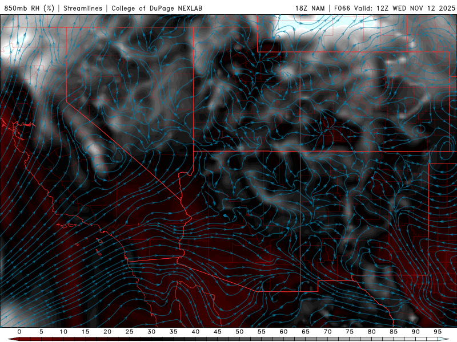The height and width of the screenshot is (342, 457).
Task: Click the "75" label on RH color scale
Action: tap(350, 332)
